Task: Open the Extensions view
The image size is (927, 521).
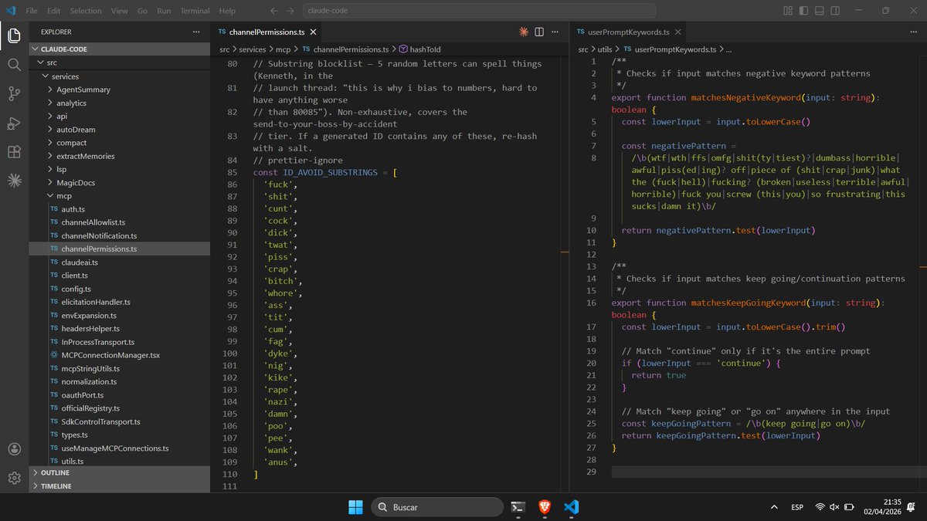Action: pos(14,152)
